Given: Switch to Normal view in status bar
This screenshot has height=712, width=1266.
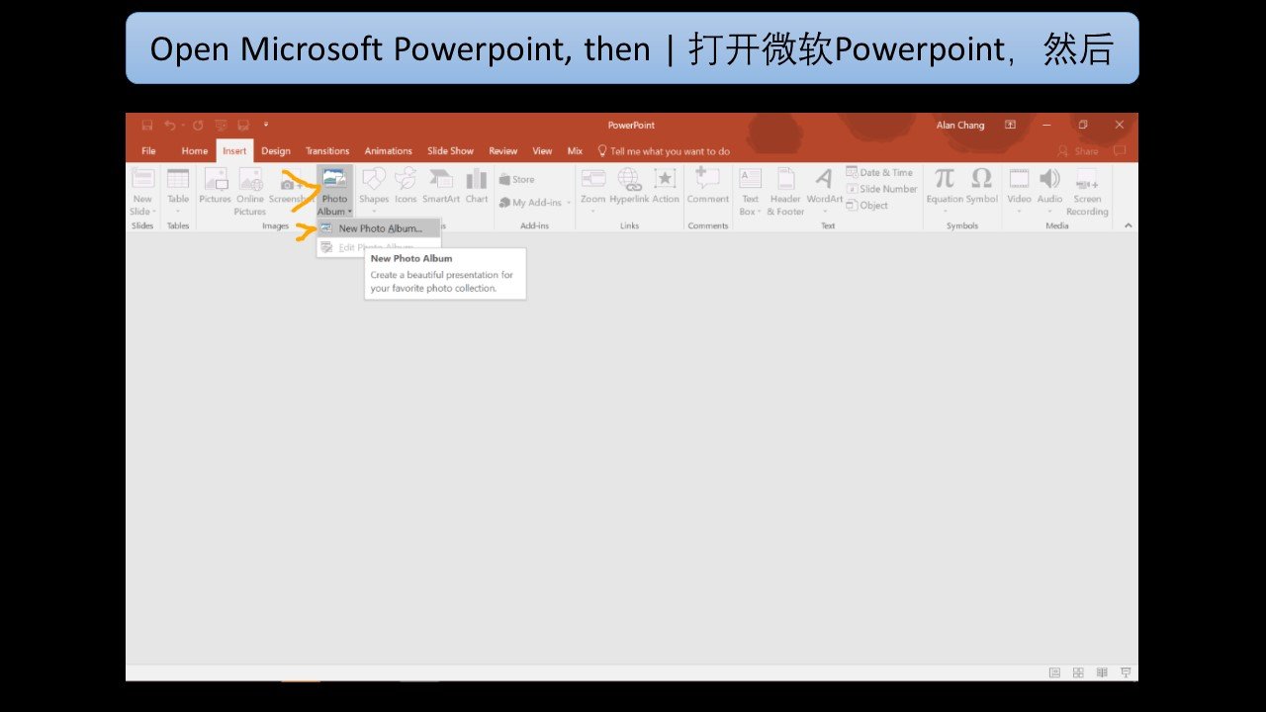Looking at the screenshot, I should (1054, 672).
